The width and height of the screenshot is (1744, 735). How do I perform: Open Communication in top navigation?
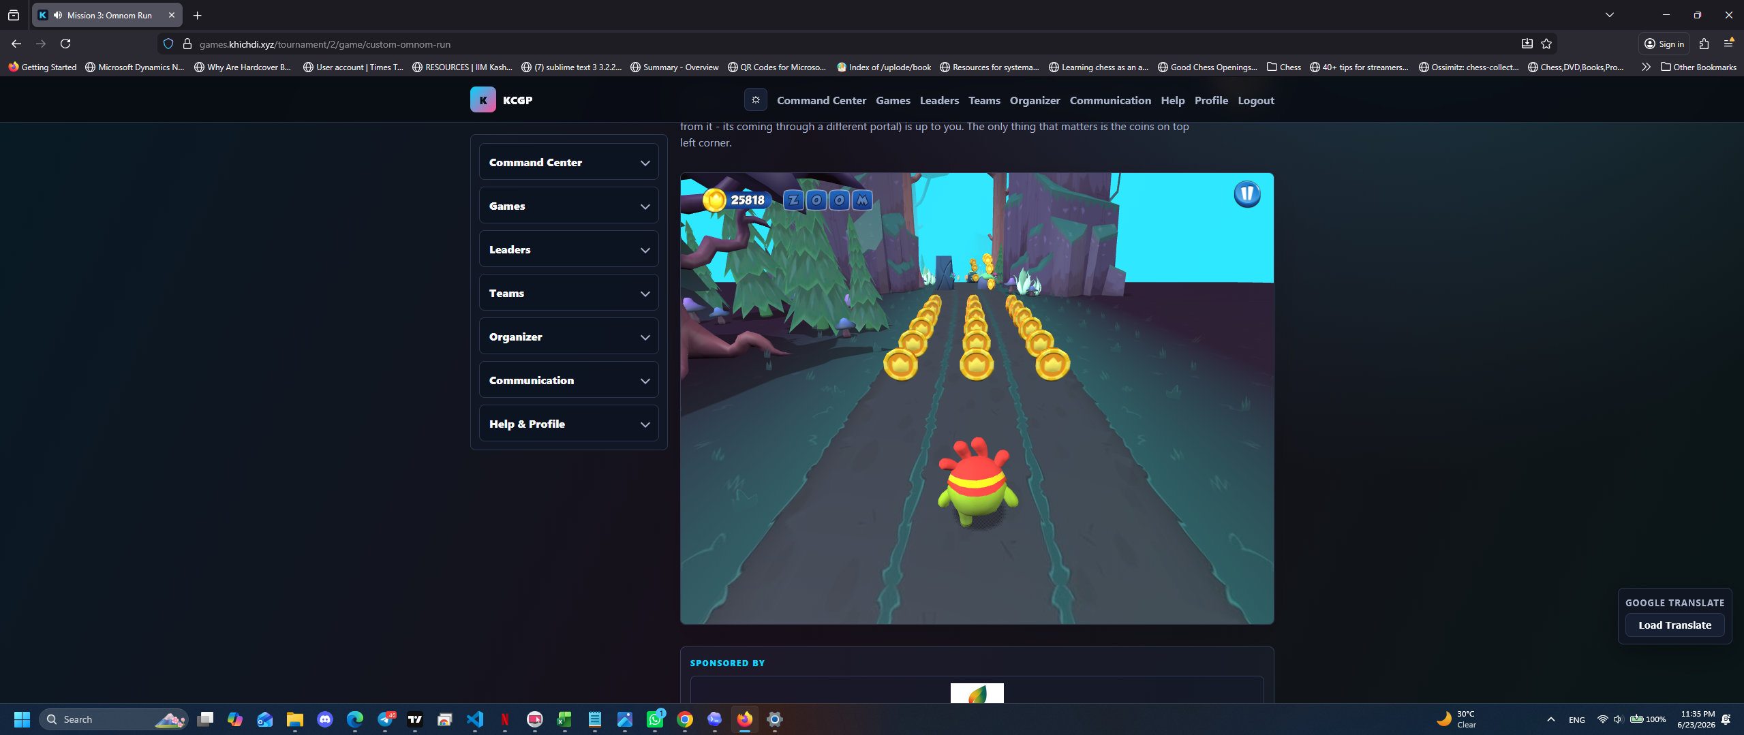click(x=1110, y=100)
